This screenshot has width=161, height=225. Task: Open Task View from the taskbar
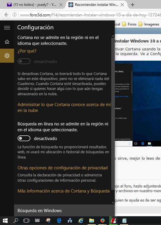pos(26,221)
